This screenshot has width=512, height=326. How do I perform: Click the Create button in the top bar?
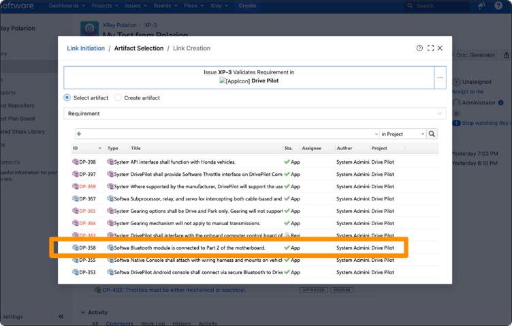[x=247, y=5]
